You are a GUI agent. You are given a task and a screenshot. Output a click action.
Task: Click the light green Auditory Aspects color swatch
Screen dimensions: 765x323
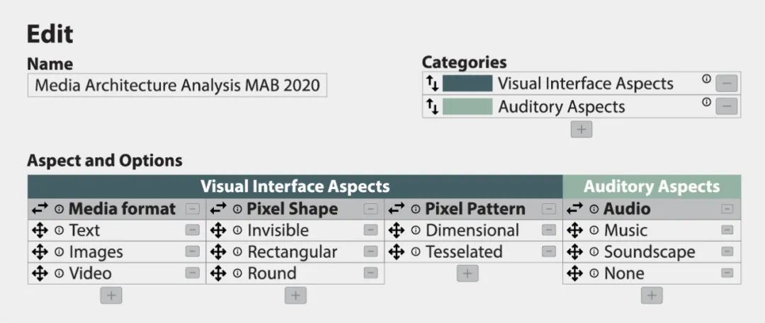(x=467, y=106)
